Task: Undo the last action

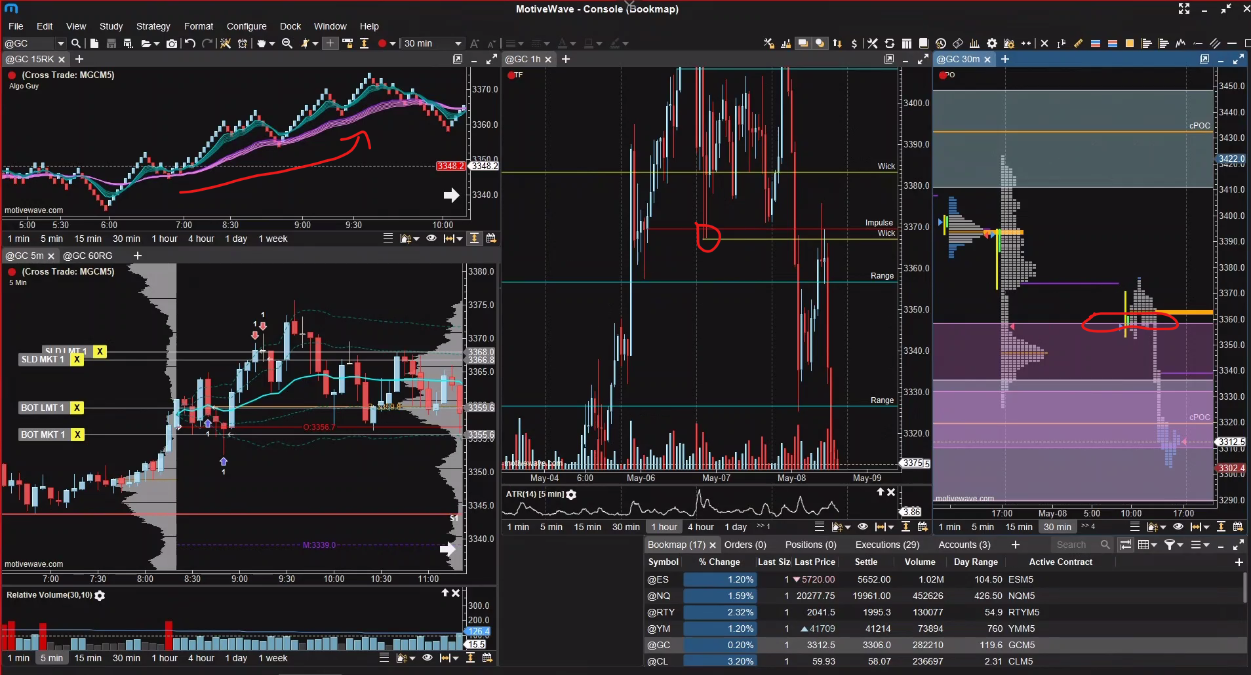Action: [x=190, y=43]
